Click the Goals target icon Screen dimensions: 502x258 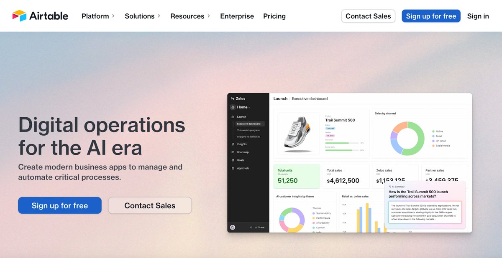pos(233,160)
